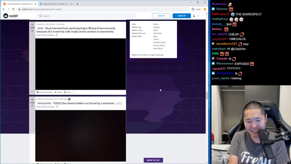Screen dimensions: 291x164
Task: Play the TLOU2 post video thumbnail
Action: (x=80, y=136)
